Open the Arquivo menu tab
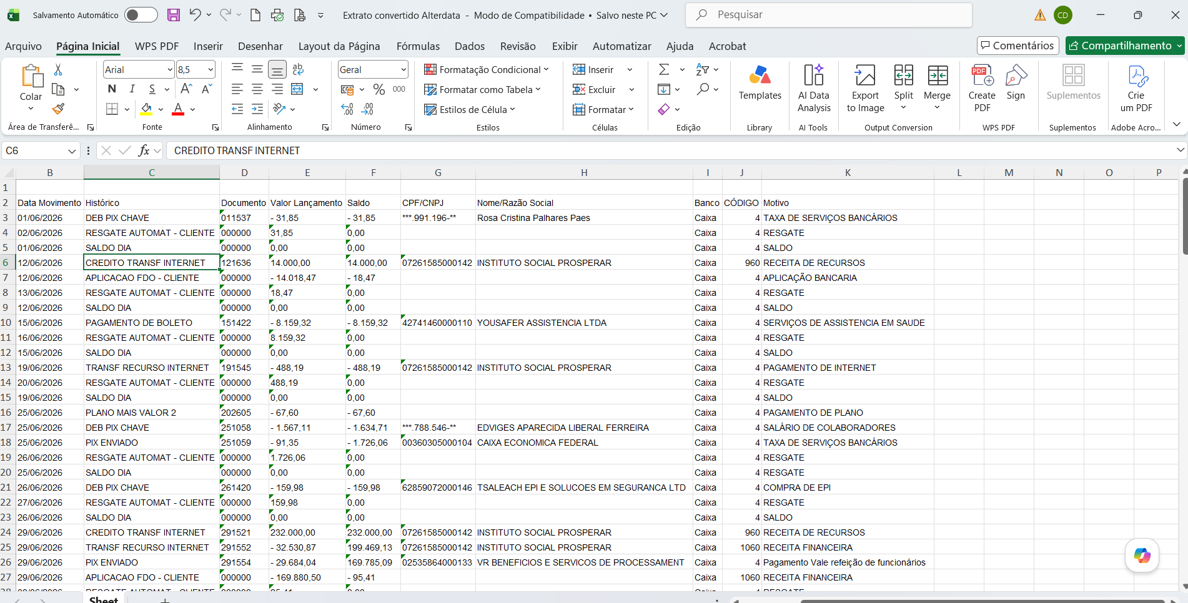 coord(23,46)
